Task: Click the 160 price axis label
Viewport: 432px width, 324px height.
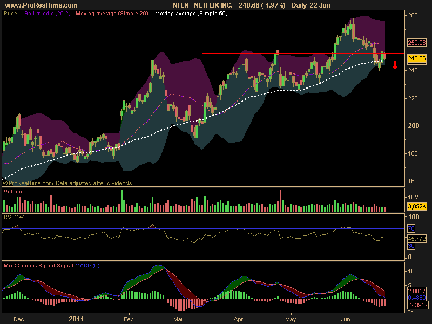Action: [413, 181]
